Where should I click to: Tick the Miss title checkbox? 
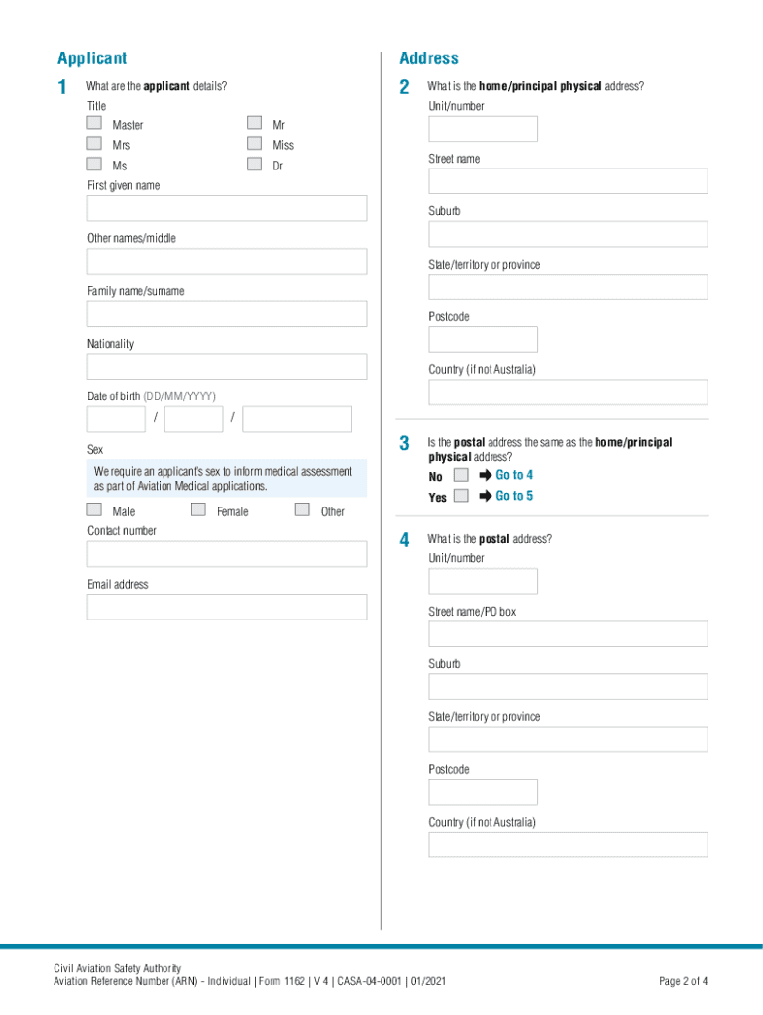(255, 144)
